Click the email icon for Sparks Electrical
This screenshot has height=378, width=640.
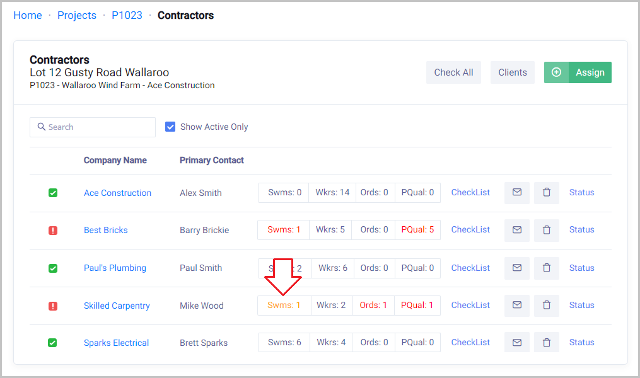(517, 343)
